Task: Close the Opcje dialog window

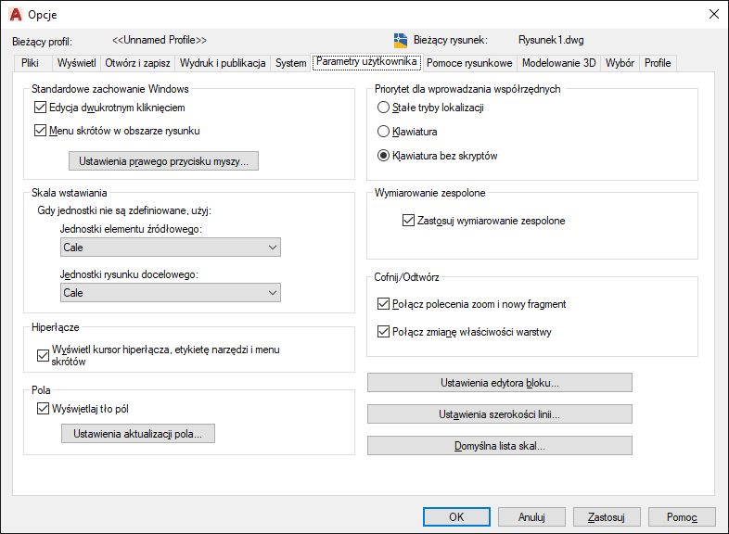Action: tap(713, 14)
